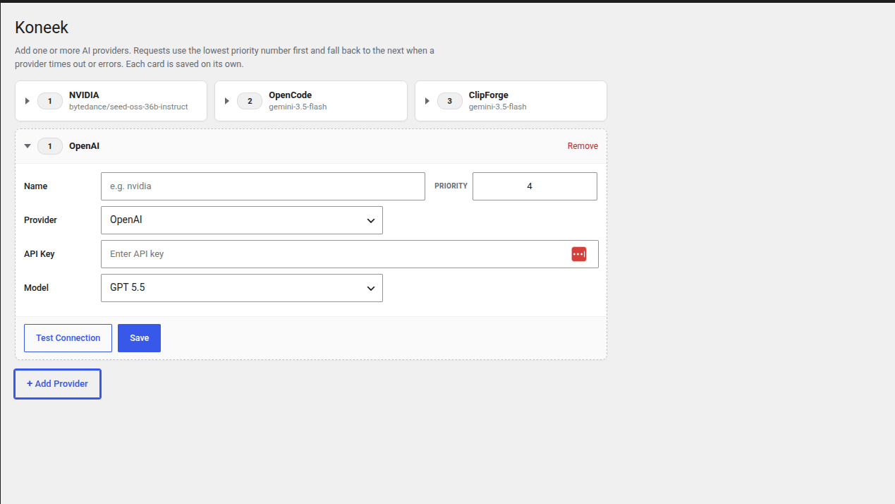The image size is (895, 504).
Task: Click the Test Connection button
Action: point(68,338)
